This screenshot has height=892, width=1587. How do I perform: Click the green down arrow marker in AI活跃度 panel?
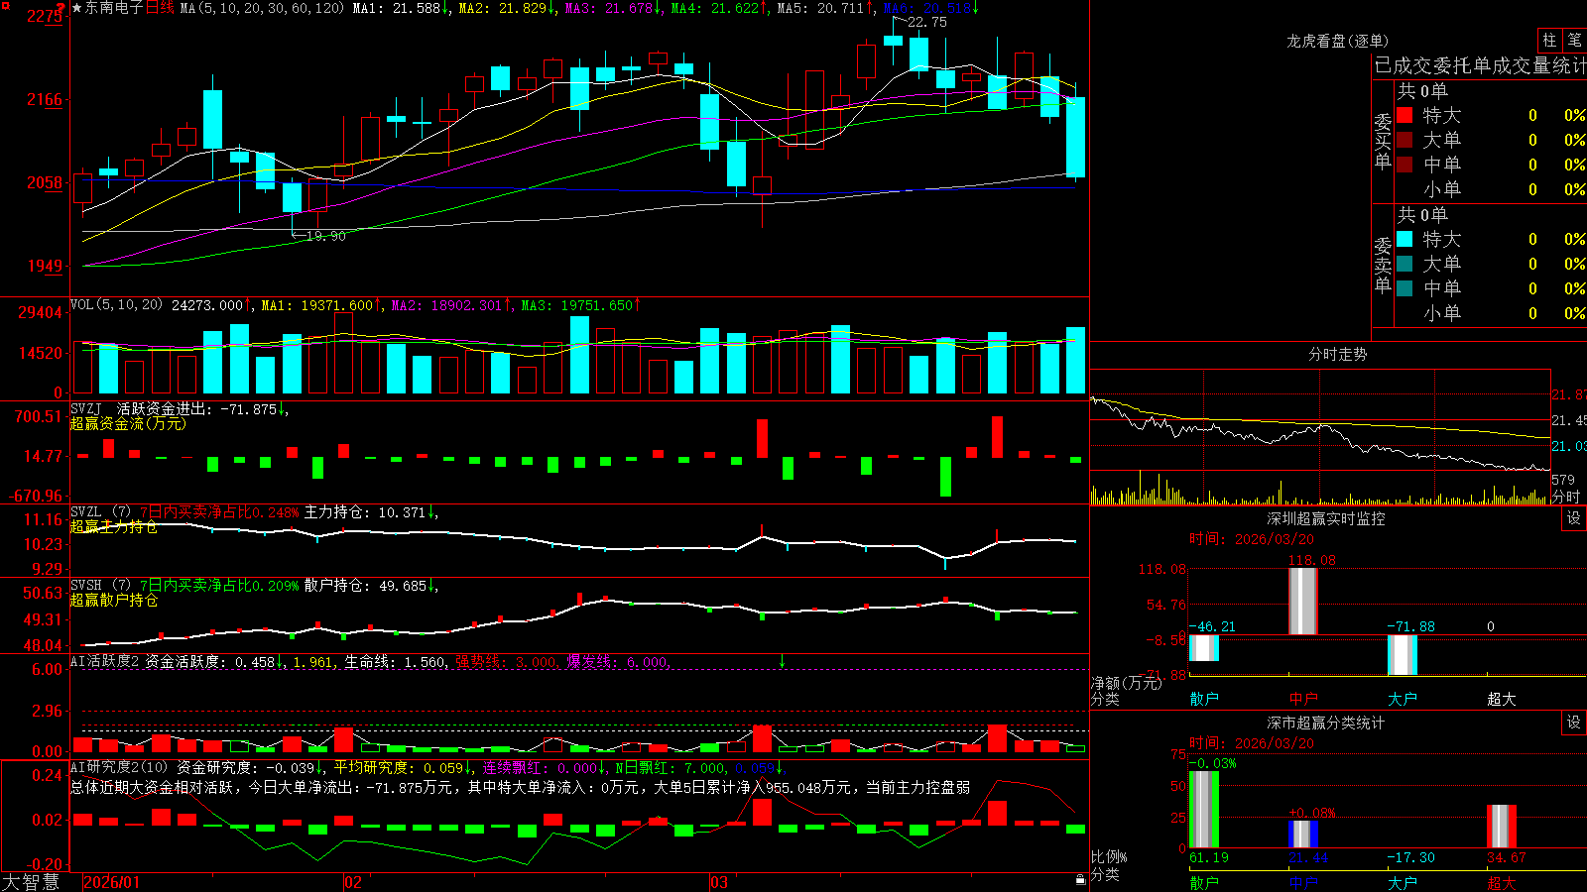[x=782, y=661]
